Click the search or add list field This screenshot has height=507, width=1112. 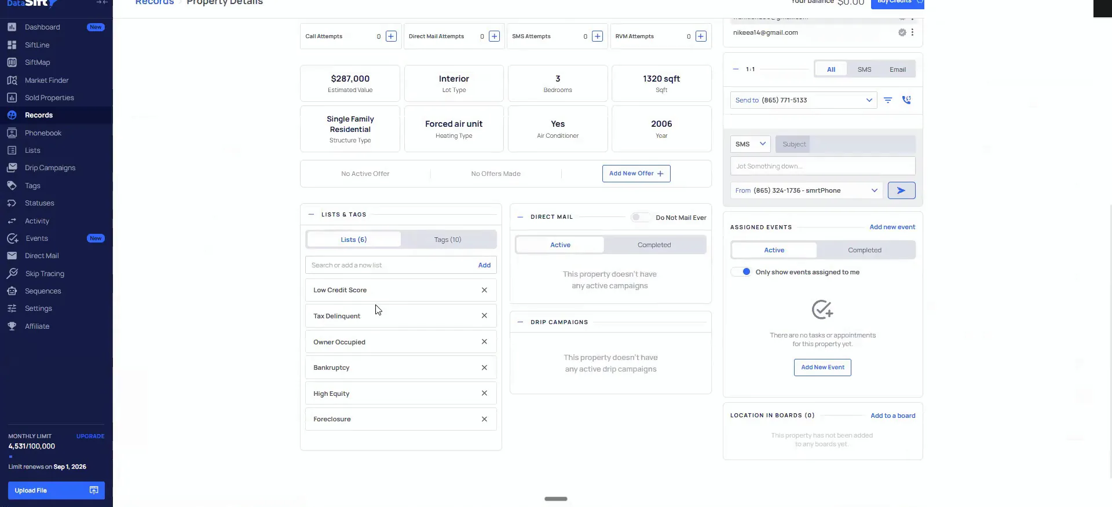coord(389,265)
